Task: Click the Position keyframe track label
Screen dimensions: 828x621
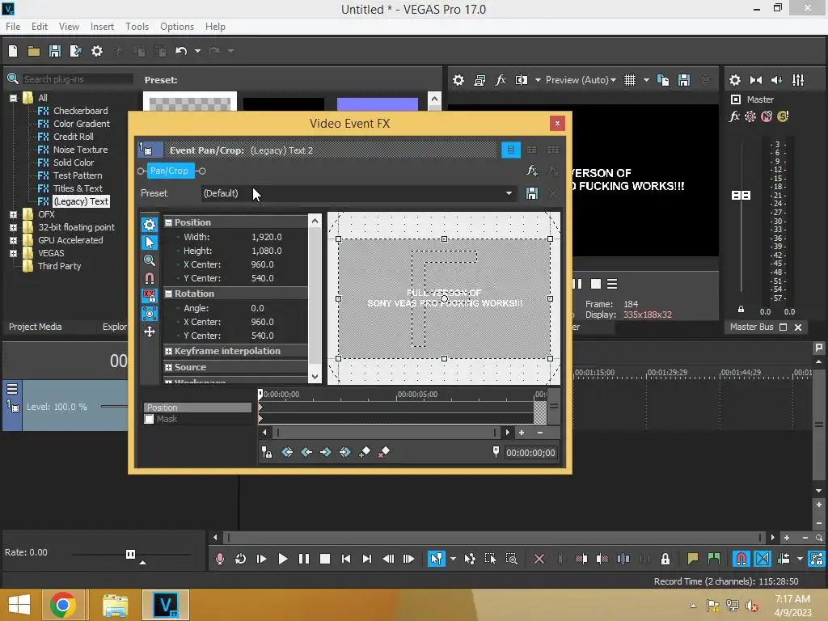Action: click(197, 408)
